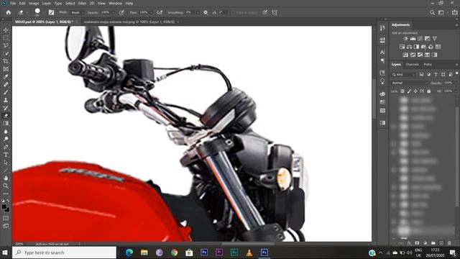Open the brush preset picker dropdown
Viewport: 460px width, 259px height.
tap(43, 13)
